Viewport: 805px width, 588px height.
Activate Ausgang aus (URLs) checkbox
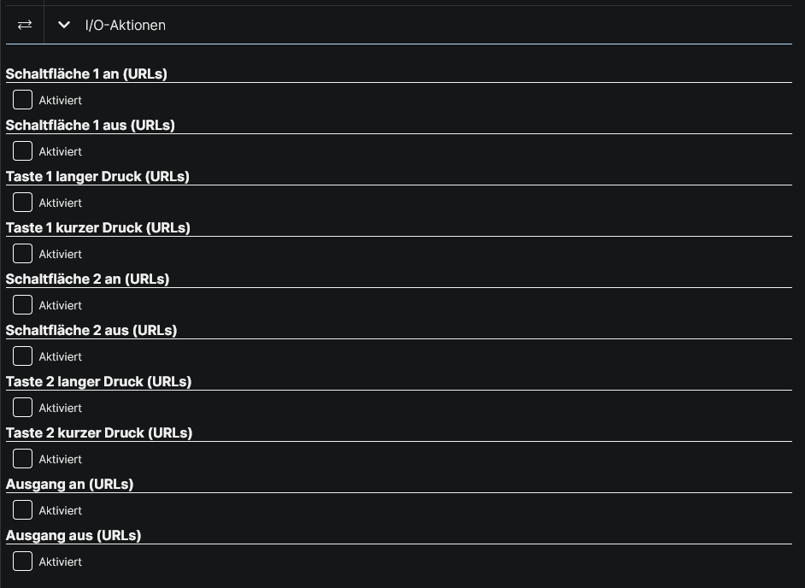22,562
